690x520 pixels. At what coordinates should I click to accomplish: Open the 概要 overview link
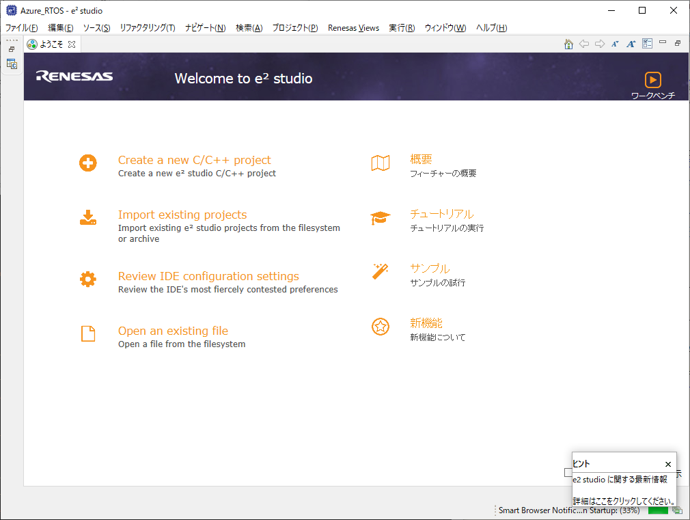click(421, 159)
